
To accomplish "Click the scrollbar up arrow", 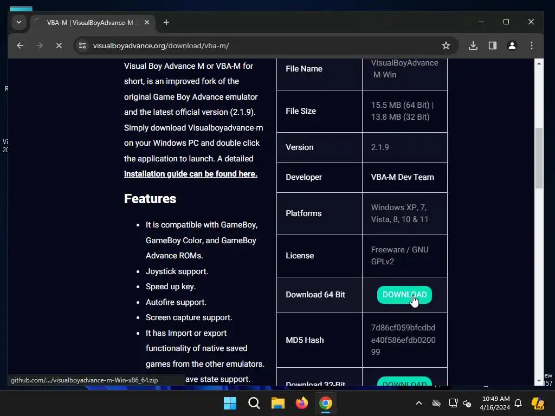I will pos(539,63).
